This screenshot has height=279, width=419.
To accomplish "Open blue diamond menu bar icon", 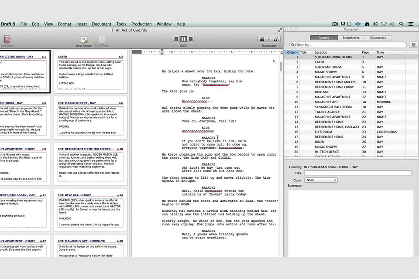I will point(358,24).
